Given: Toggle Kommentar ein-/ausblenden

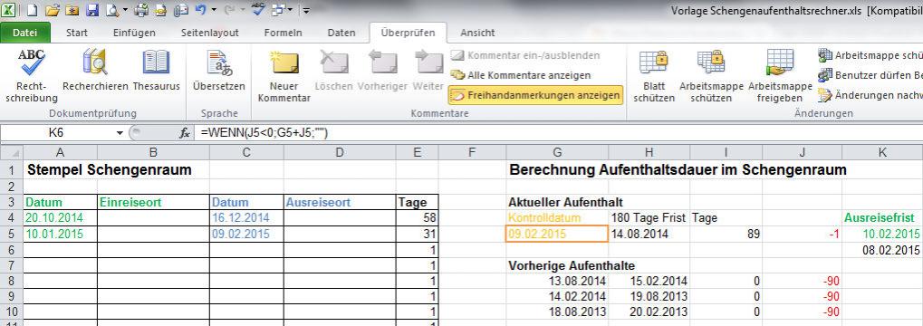Looking at the screenshot, I should pyautogui.click(x=525, y=55).
